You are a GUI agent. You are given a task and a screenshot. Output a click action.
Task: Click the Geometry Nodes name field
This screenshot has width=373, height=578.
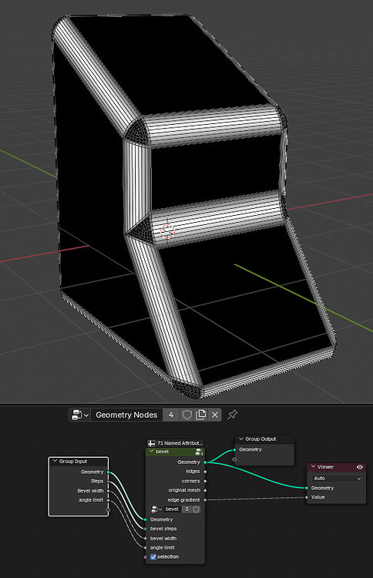(126, 415)
